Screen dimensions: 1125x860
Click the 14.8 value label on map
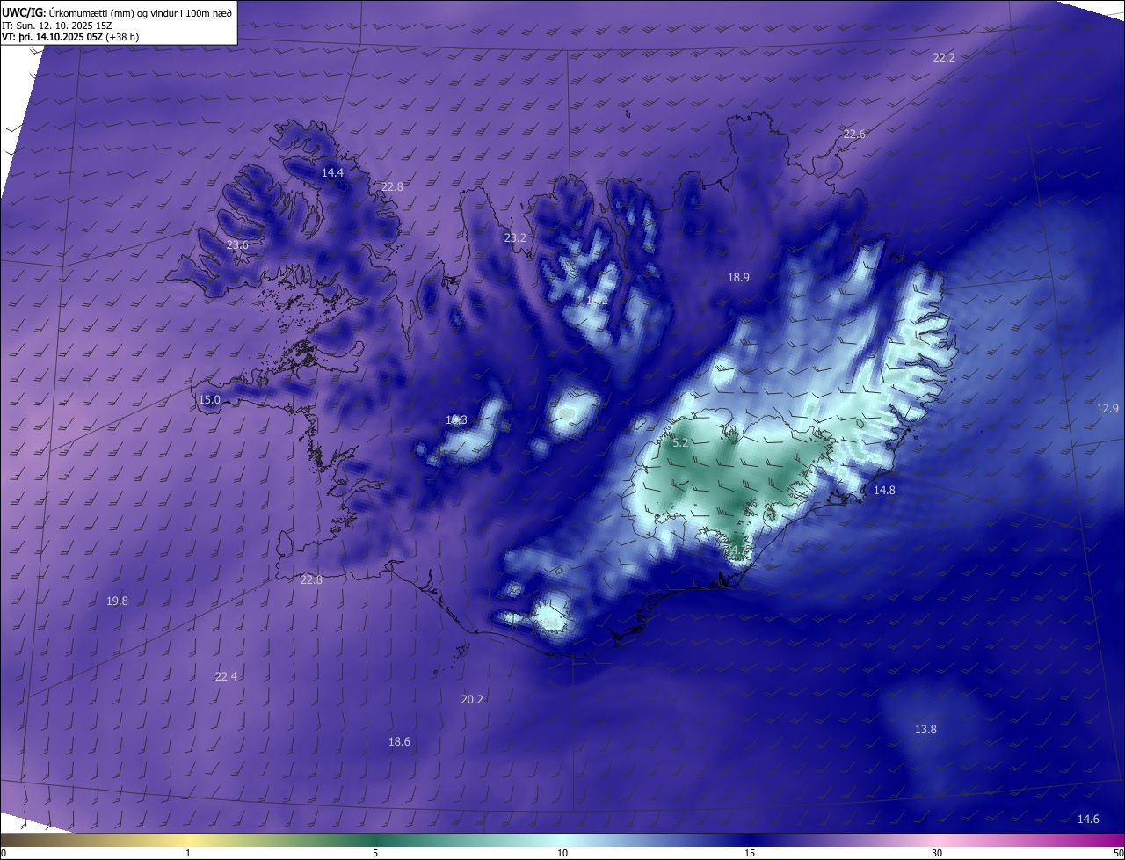tap(884, 490)
